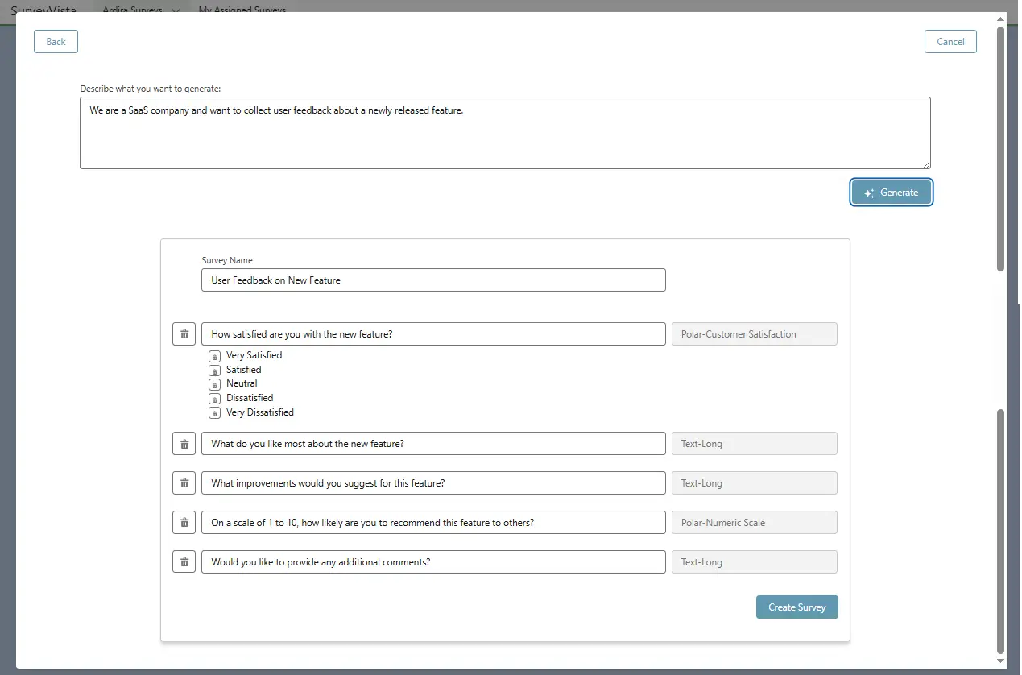The width and height of the screenshot is (1022, 675).
Task: Click into the description prompt text area
Action: (505, 133)
